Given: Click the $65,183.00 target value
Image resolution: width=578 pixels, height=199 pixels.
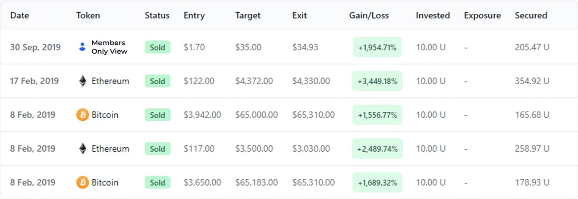Looking at the screenshot, I should click(x=257, y=182).
